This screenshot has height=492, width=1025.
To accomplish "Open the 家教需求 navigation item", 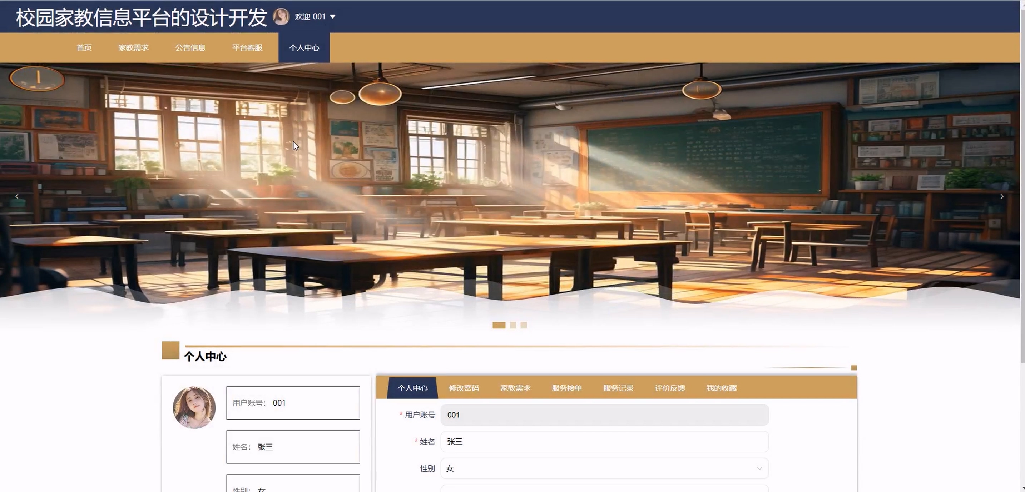I will coord(133,48).
